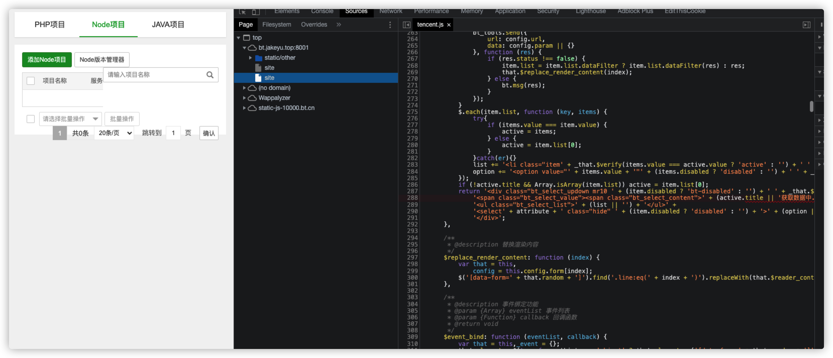The height and width of the screenshot is (358, 833).
Task: Click line number 297 in gutter
Action: 412,258
